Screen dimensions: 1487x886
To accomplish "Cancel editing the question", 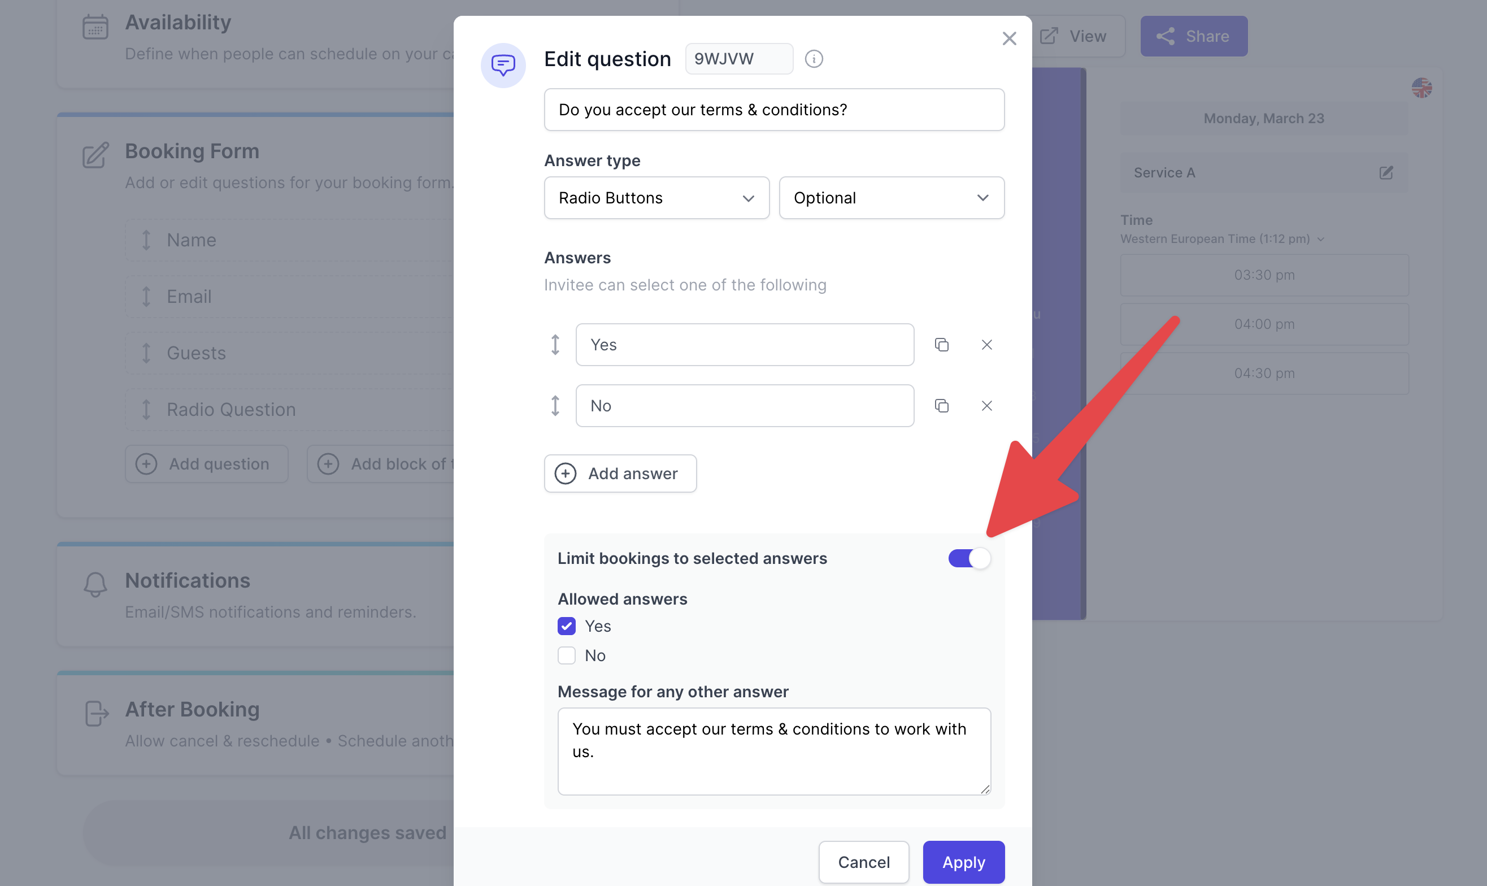I will (x=863, y=862).
